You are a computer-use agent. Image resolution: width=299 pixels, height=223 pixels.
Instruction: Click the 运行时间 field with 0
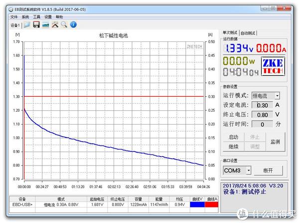pos(262,125)
